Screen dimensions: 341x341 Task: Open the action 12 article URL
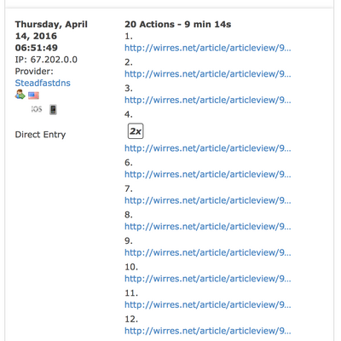(x=208, y=331)
